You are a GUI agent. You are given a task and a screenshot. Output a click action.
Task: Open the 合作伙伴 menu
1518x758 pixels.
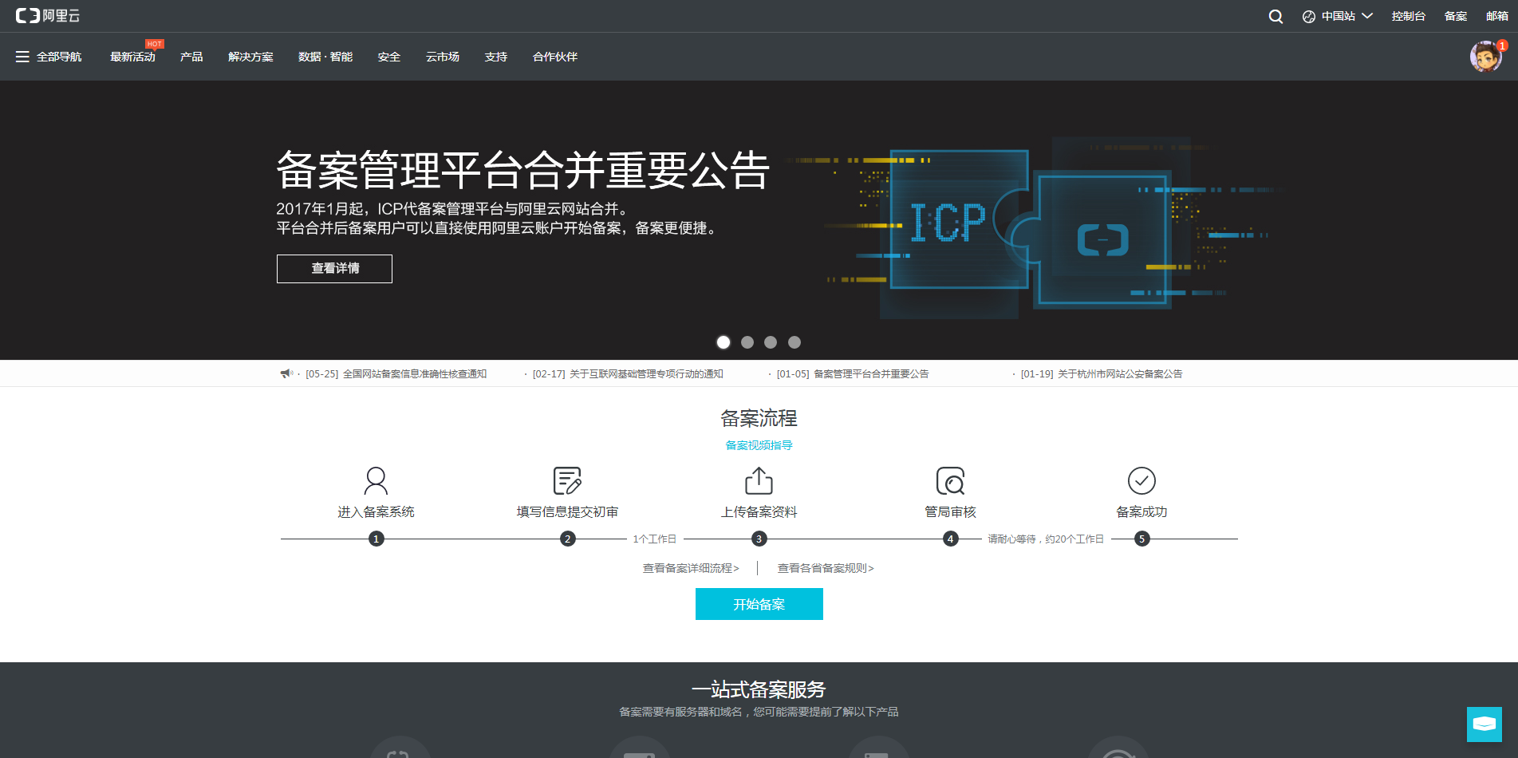point(555,57)
